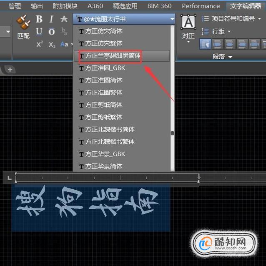Select font 方正仿宋繁体
The width and height of the screenshot is (266, 266).
pos(122,44)
